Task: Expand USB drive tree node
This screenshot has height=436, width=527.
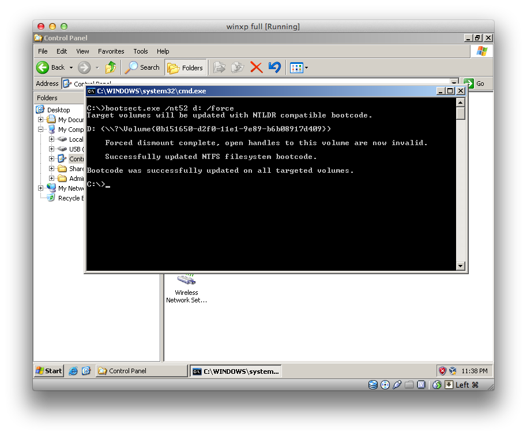Action: 51,149
